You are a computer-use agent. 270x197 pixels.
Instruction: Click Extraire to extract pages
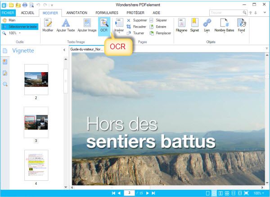click(x=158, y=27)
